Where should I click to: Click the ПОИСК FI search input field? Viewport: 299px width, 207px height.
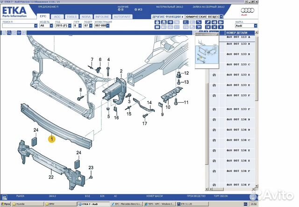(x=18, y=26)
